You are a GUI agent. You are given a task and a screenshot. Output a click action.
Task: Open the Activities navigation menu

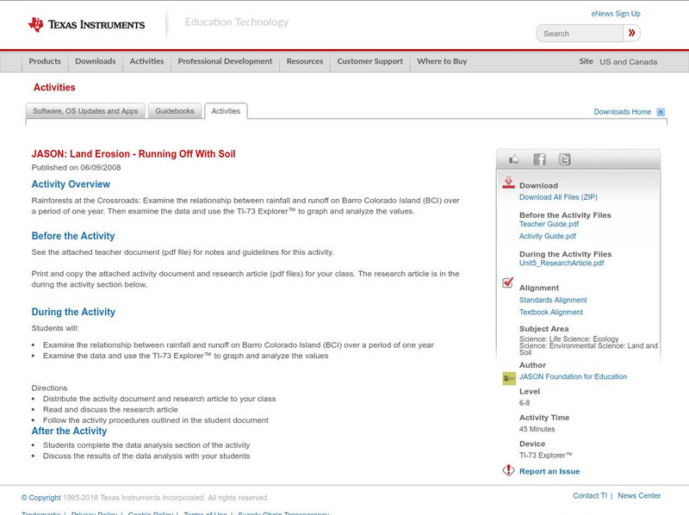[146, 61]
